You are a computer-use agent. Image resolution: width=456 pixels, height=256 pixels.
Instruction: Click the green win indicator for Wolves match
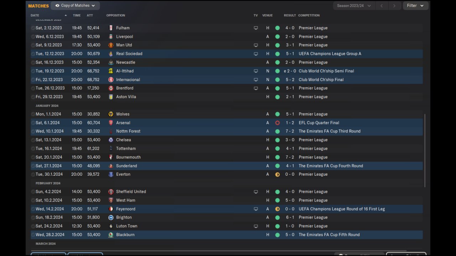[278, 114]
